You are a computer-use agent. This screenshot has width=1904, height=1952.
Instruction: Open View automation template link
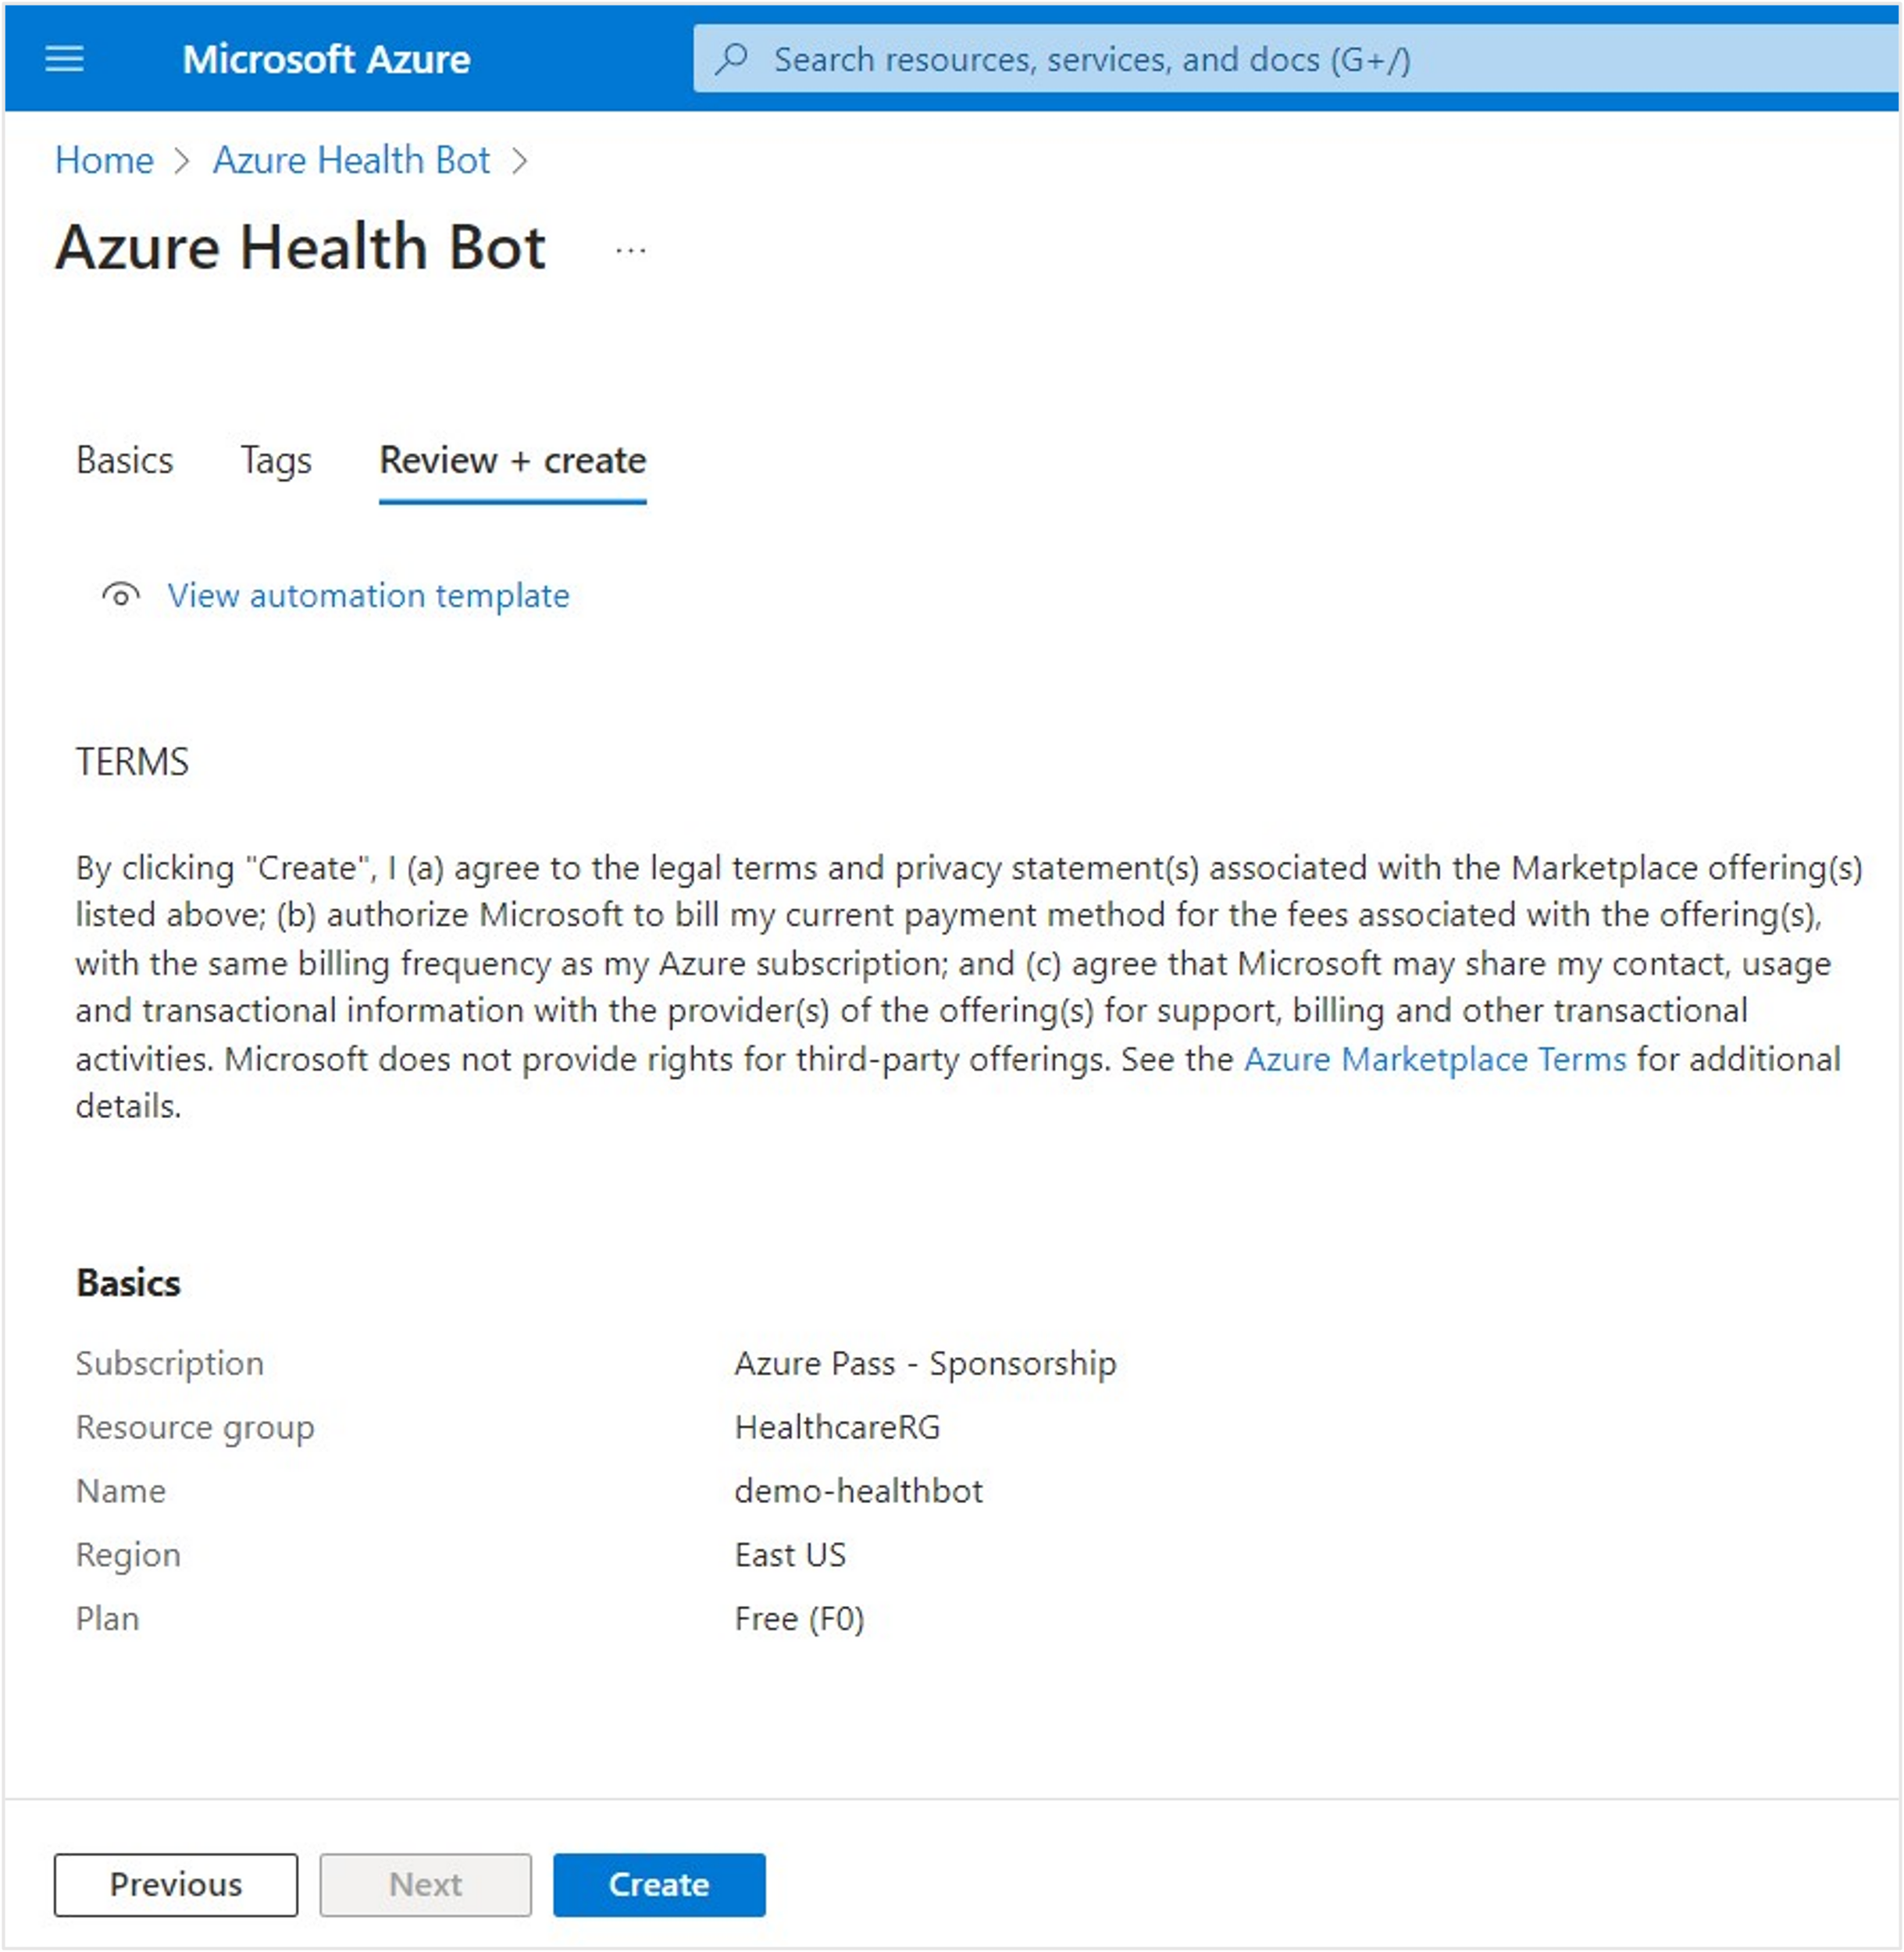368,596
